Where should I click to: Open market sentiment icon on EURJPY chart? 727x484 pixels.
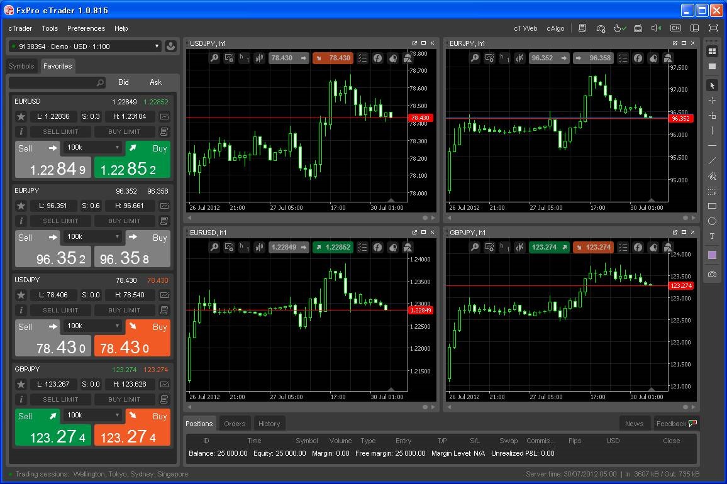click(x=653, y=58)
